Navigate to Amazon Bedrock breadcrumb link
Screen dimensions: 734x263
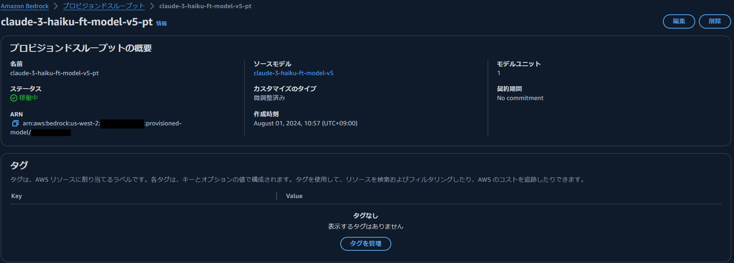[x=25, y=6]
